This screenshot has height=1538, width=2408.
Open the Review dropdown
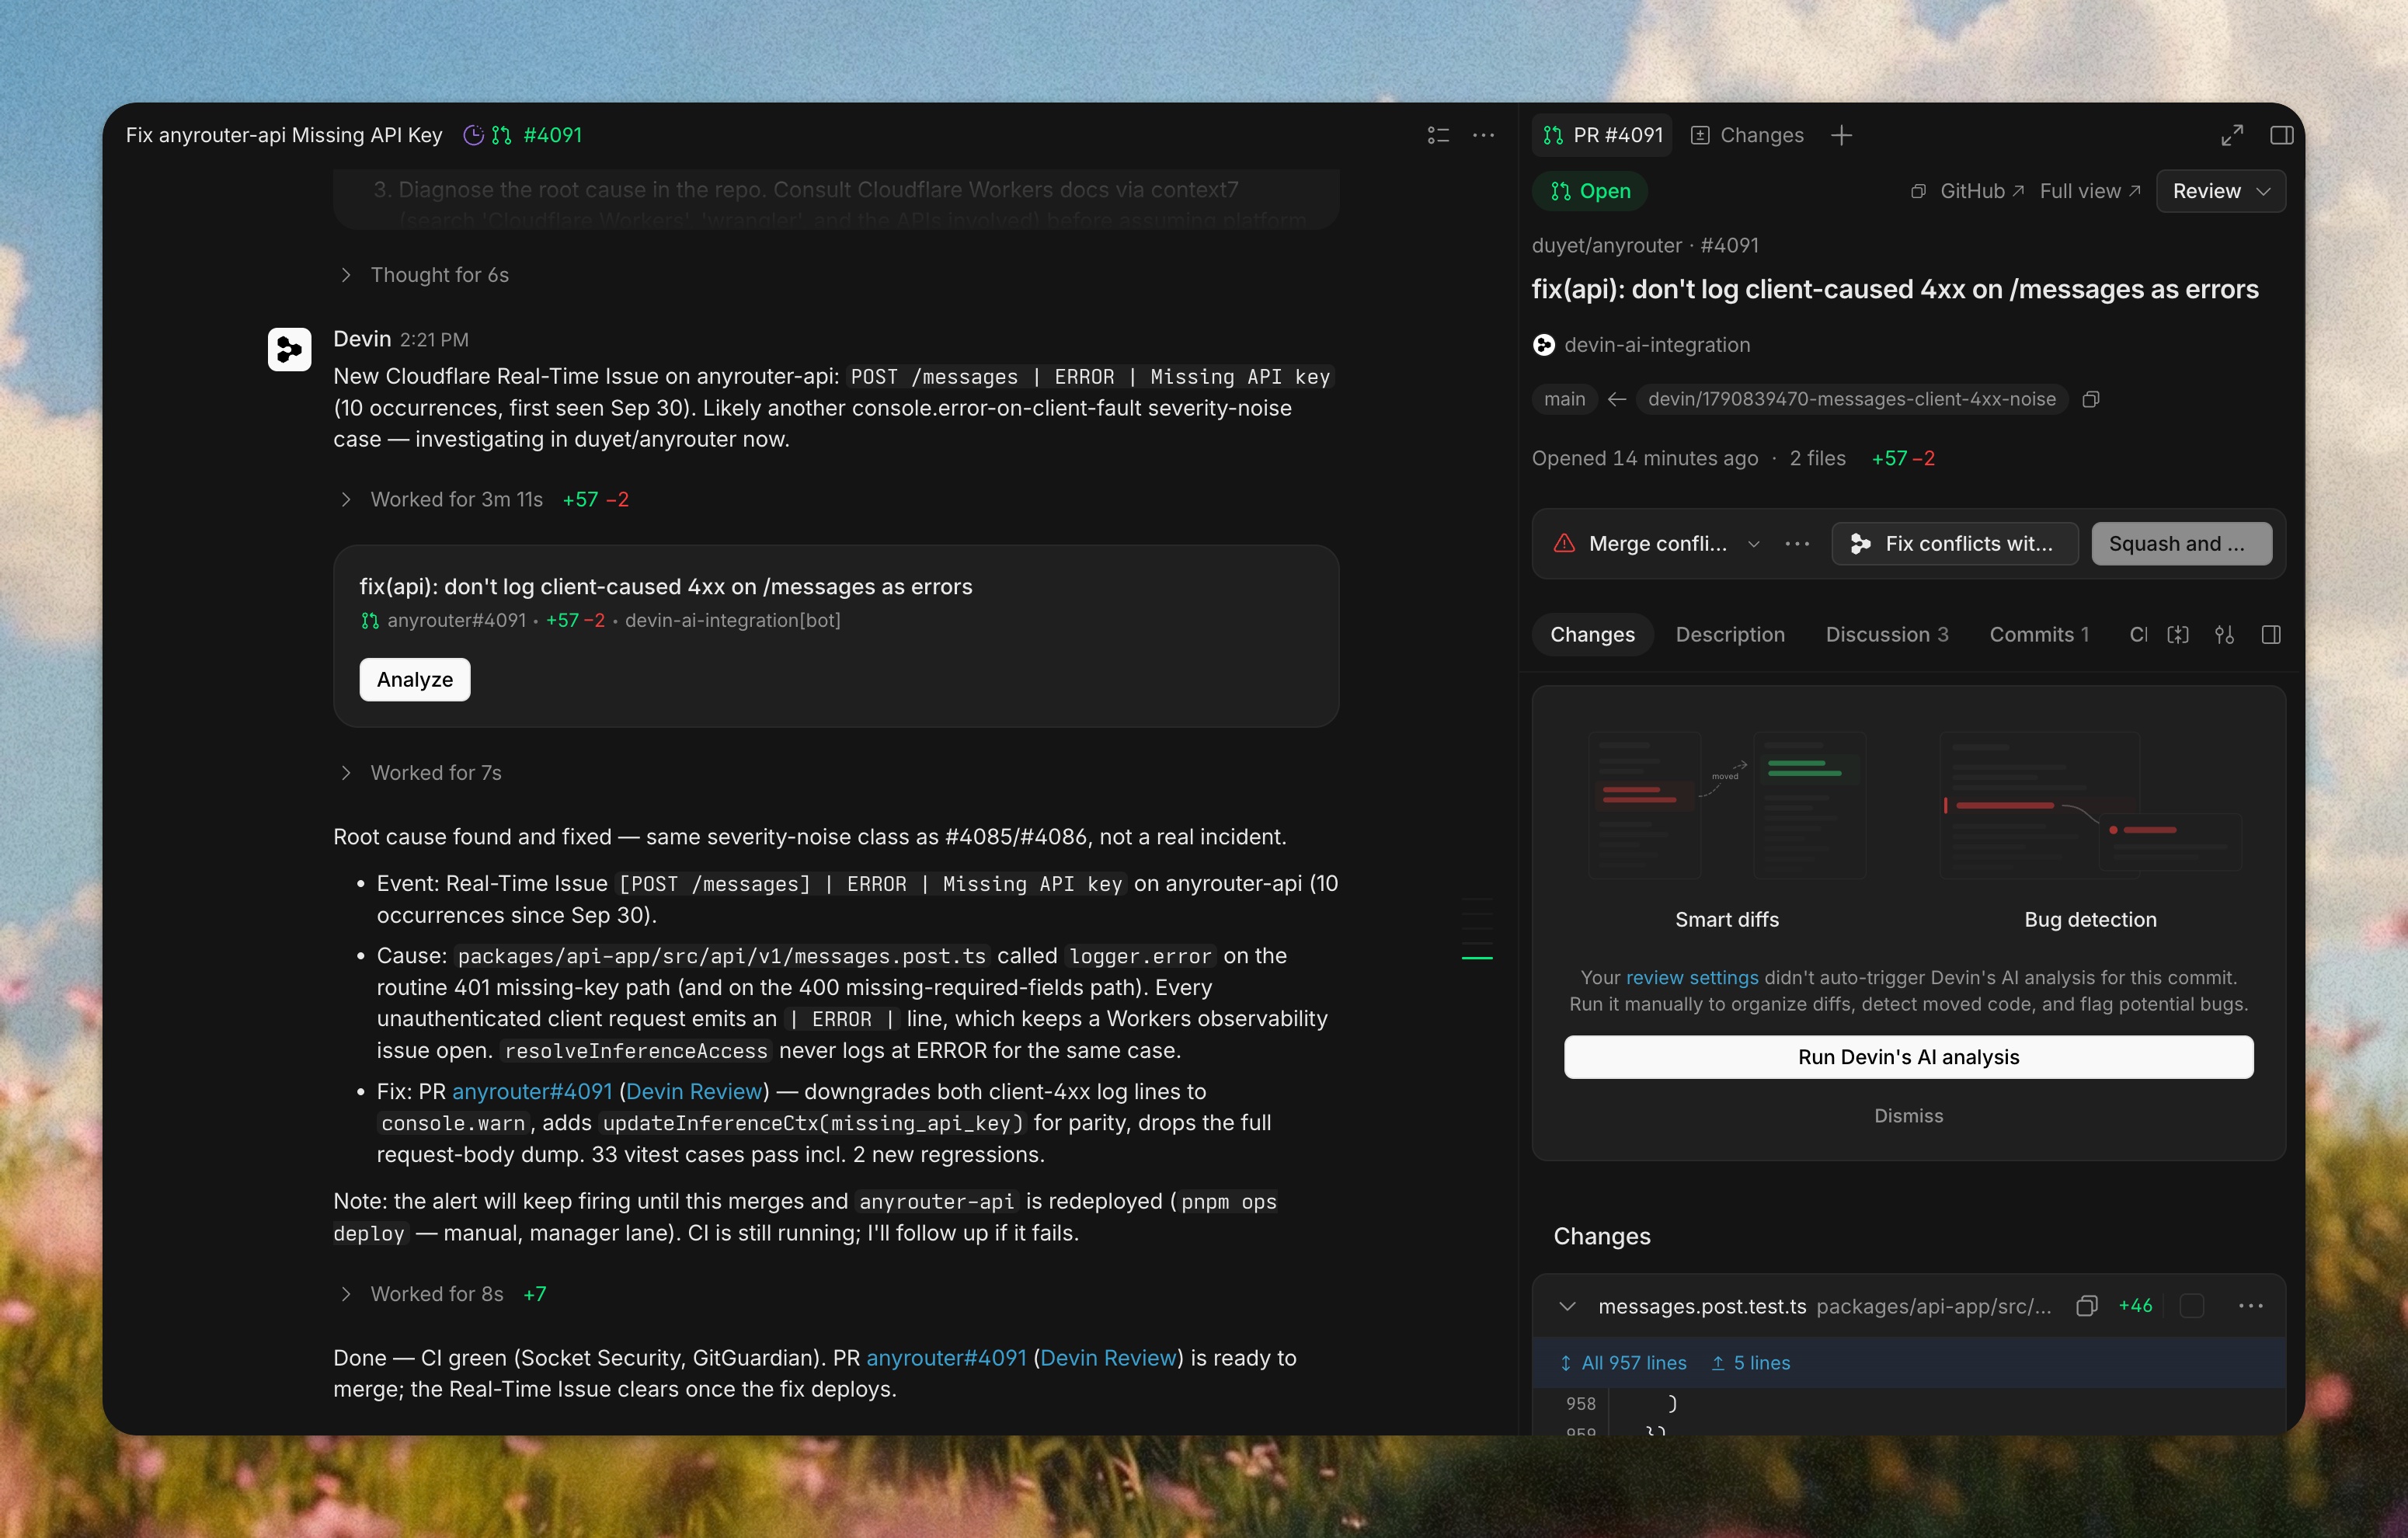(2220, 191)
